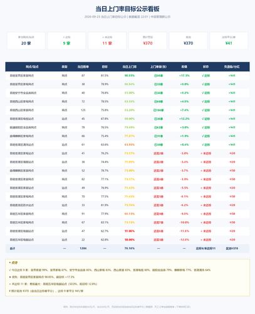Click the +12.2% difference value

pos(184,119)
